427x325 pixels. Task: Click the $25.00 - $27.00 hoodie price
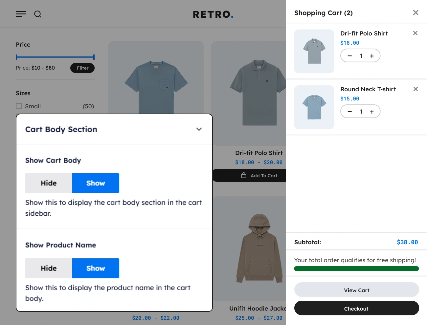259,318
